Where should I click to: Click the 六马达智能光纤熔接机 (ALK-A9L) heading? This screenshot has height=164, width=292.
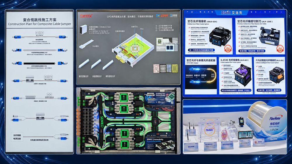270,60
